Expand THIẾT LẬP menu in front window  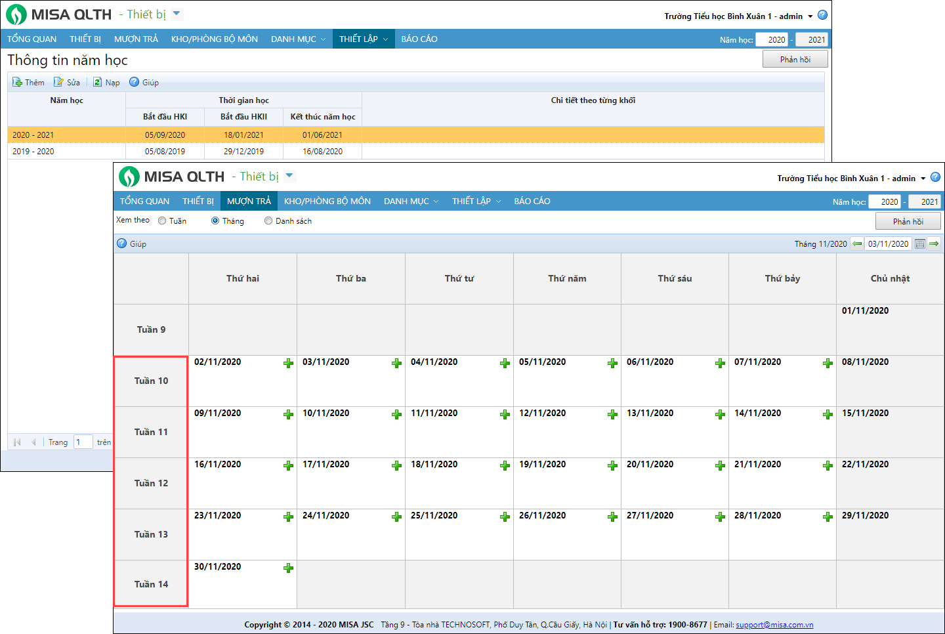pyautogui.click(x=476, y=201)
